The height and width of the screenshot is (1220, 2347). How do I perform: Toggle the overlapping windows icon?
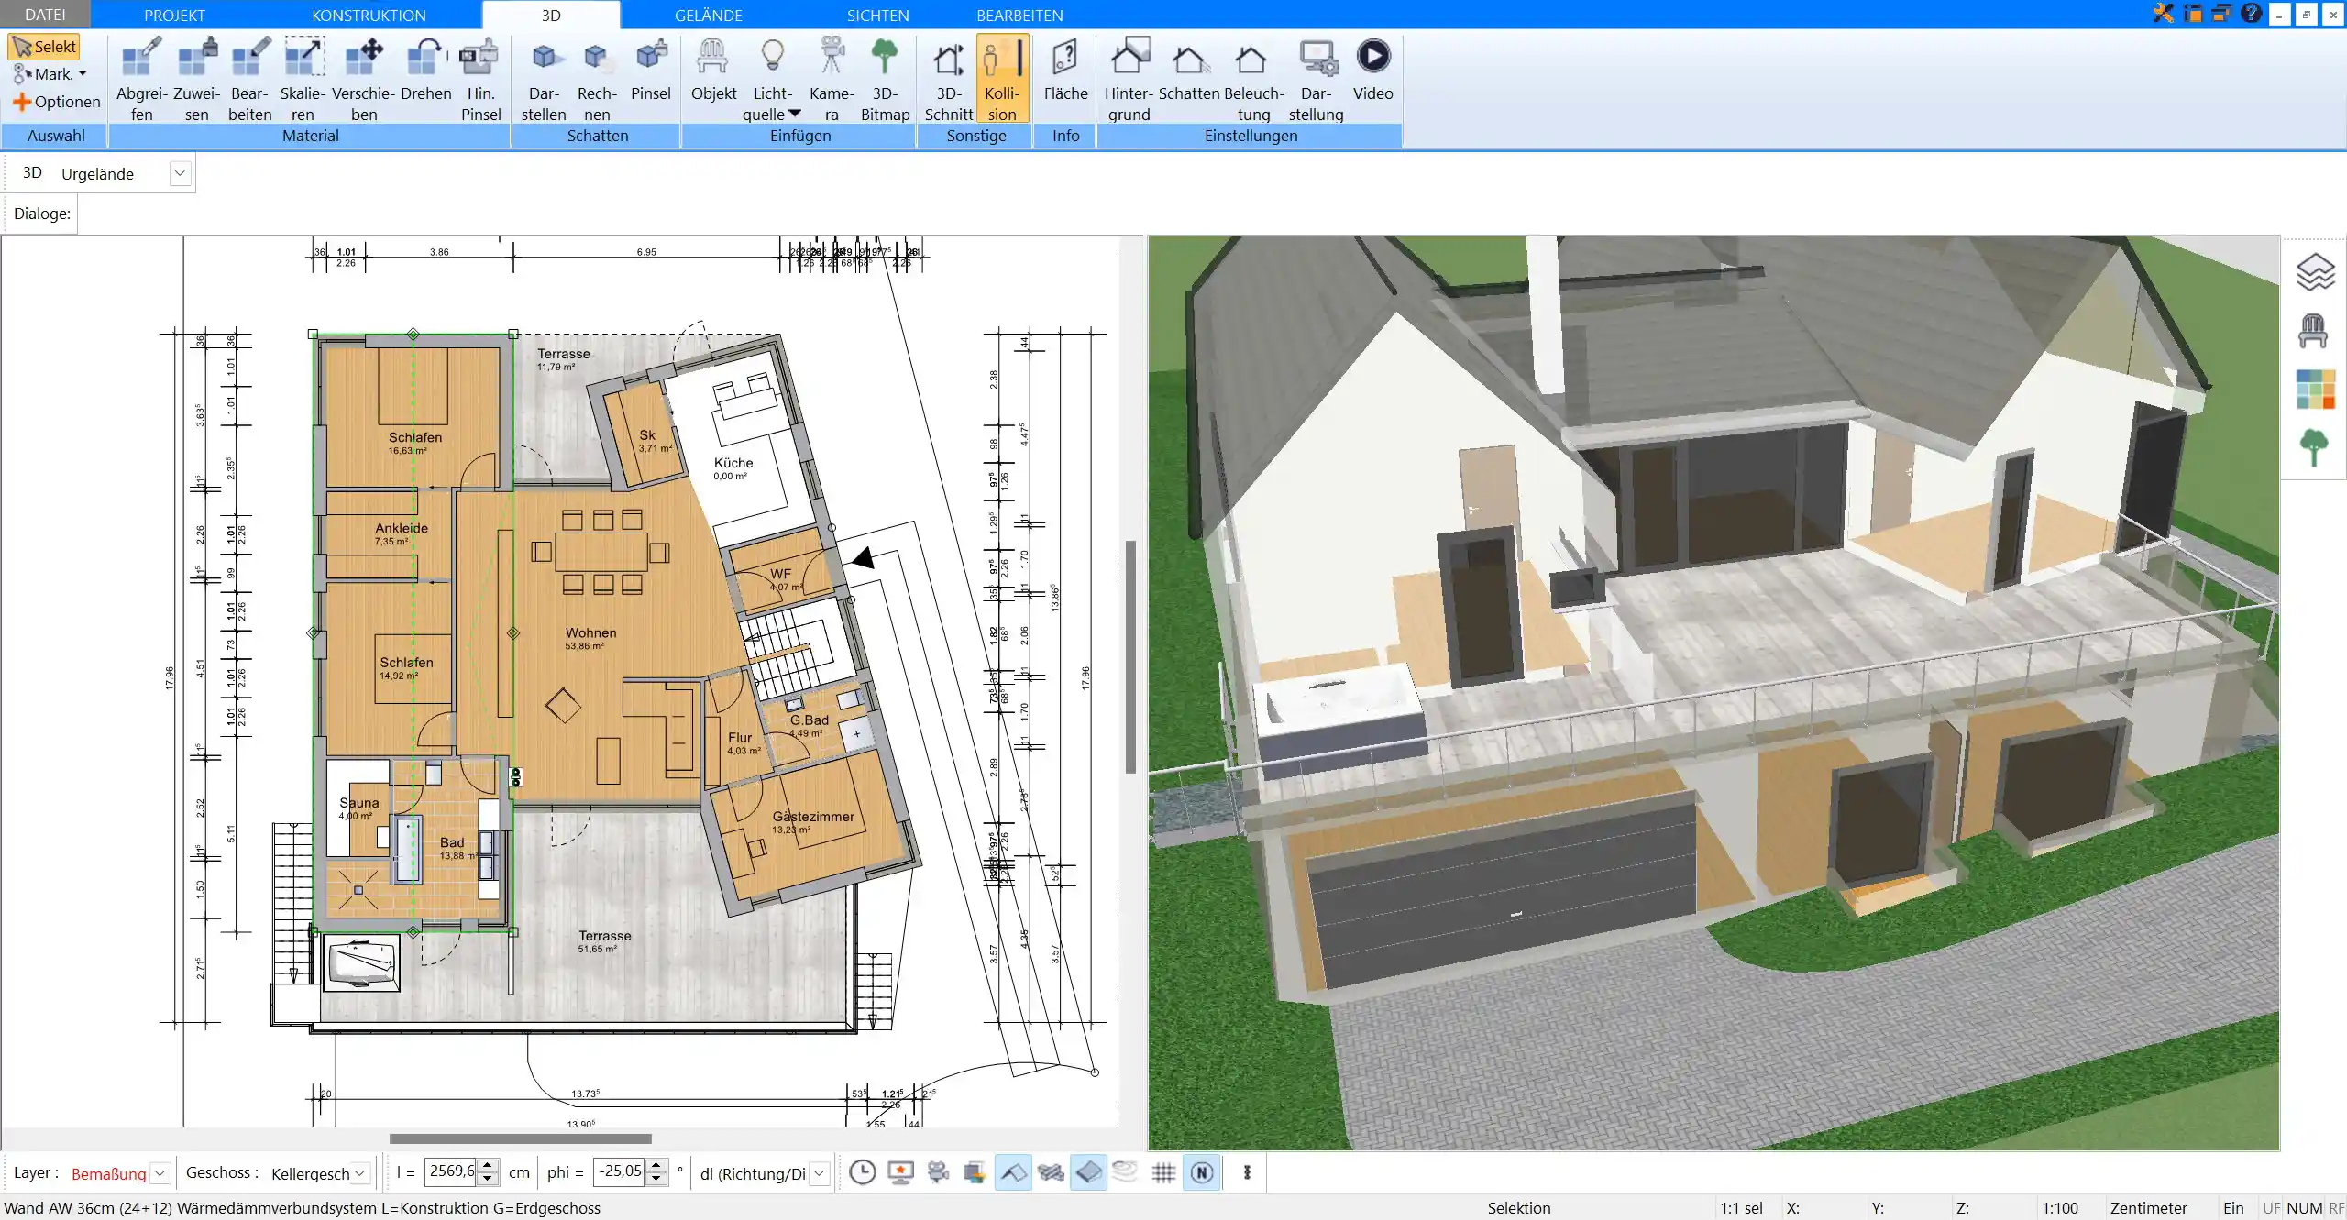pyautogui.click(x=2221, y=13)
